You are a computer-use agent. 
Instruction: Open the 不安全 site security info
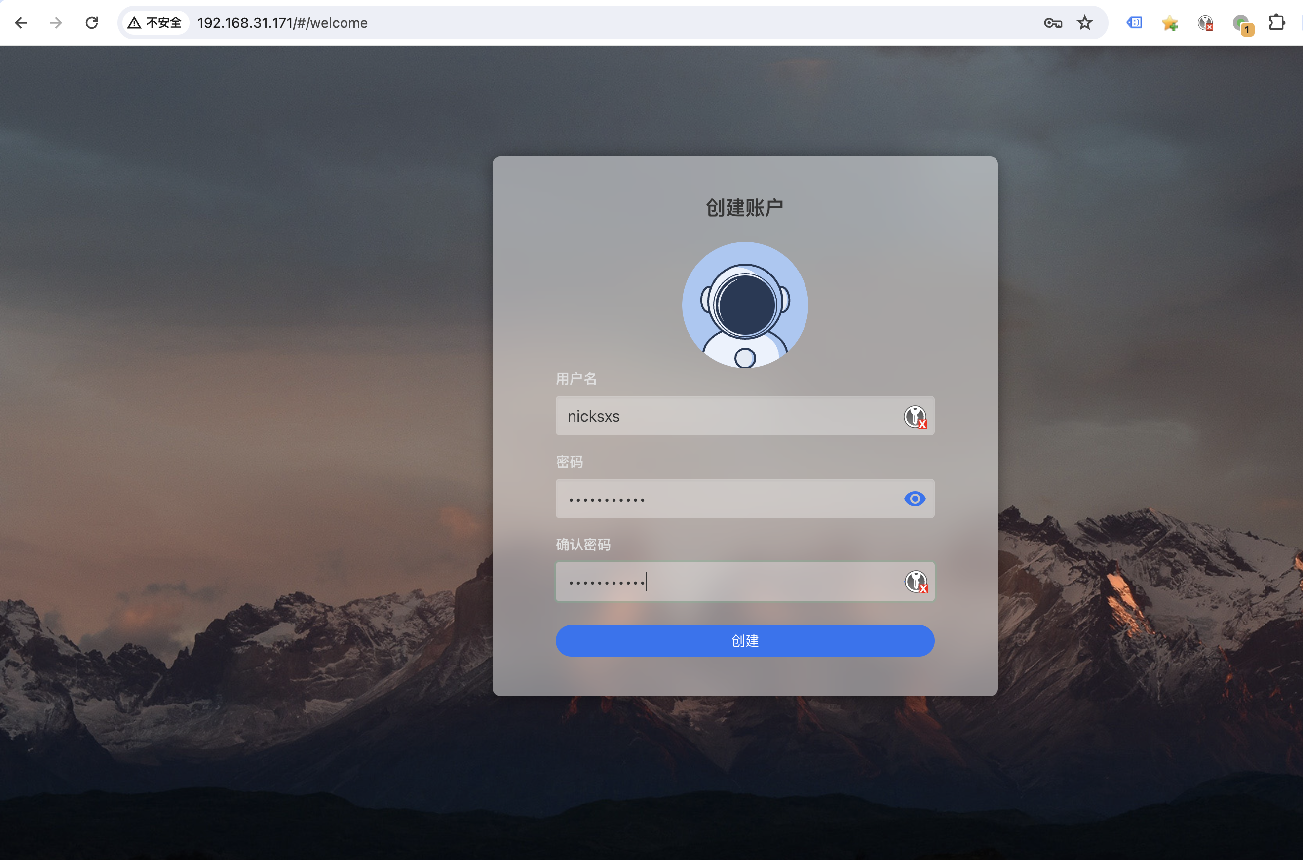pos(154,23)
